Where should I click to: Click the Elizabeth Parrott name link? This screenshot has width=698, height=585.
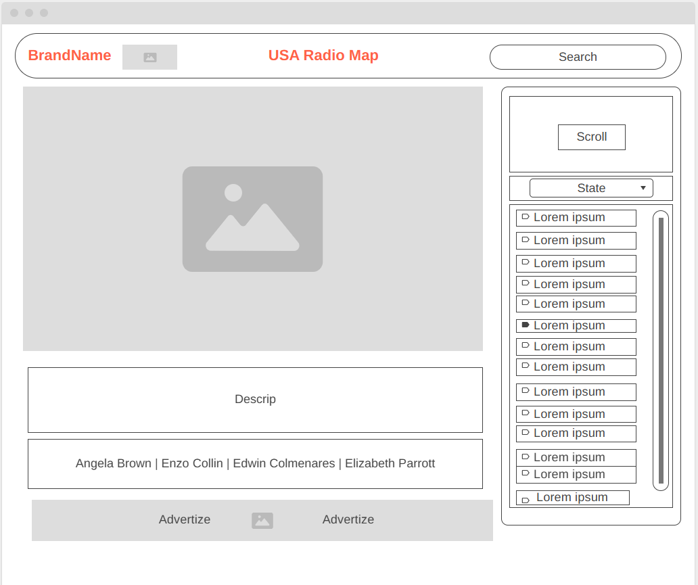pyautogui.click(x=390, y=463)
